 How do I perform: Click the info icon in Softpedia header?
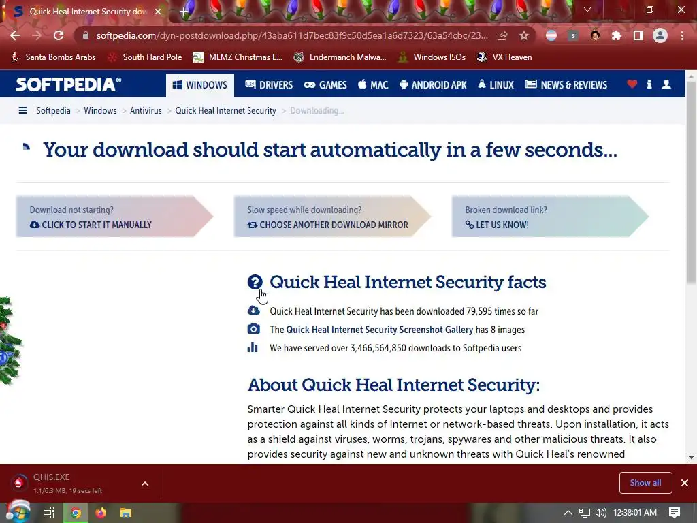[x=649, y=84]
